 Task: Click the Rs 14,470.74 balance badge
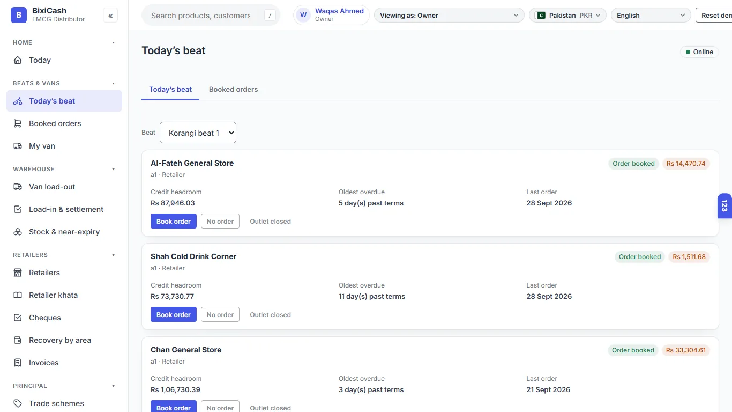point(686,164)
